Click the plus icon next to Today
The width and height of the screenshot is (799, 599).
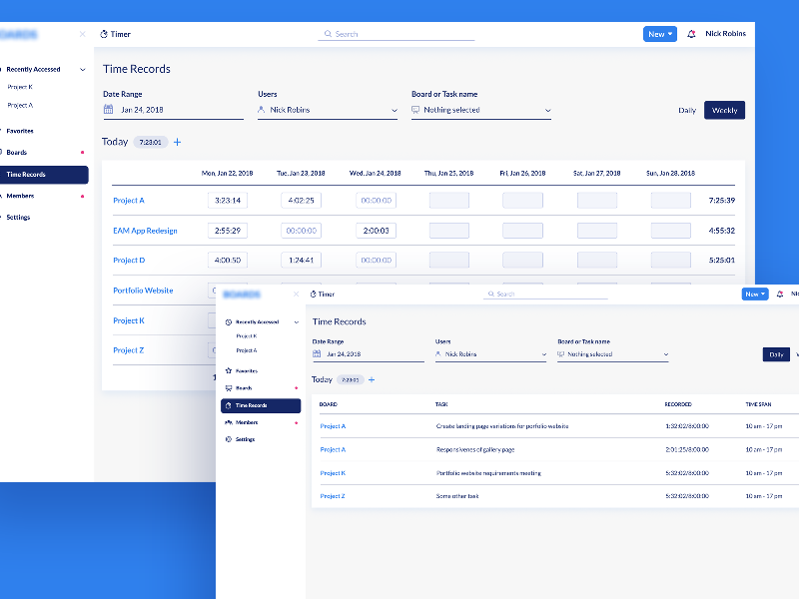coord(177,142)
